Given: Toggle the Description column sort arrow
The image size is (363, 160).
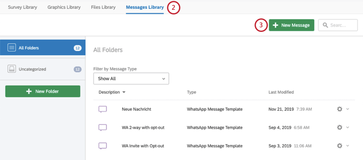Looking at the screenshot, I should (124, 92).
